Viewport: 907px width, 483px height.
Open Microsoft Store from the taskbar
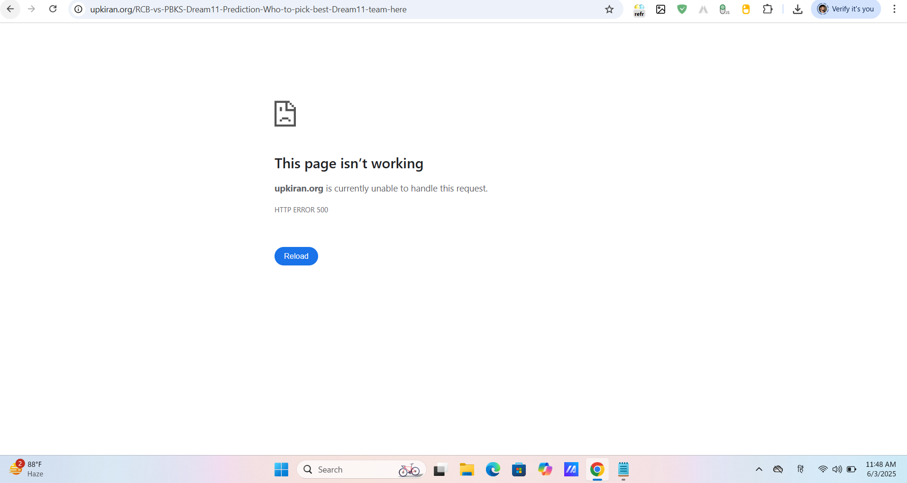click(x=519, y=469)
